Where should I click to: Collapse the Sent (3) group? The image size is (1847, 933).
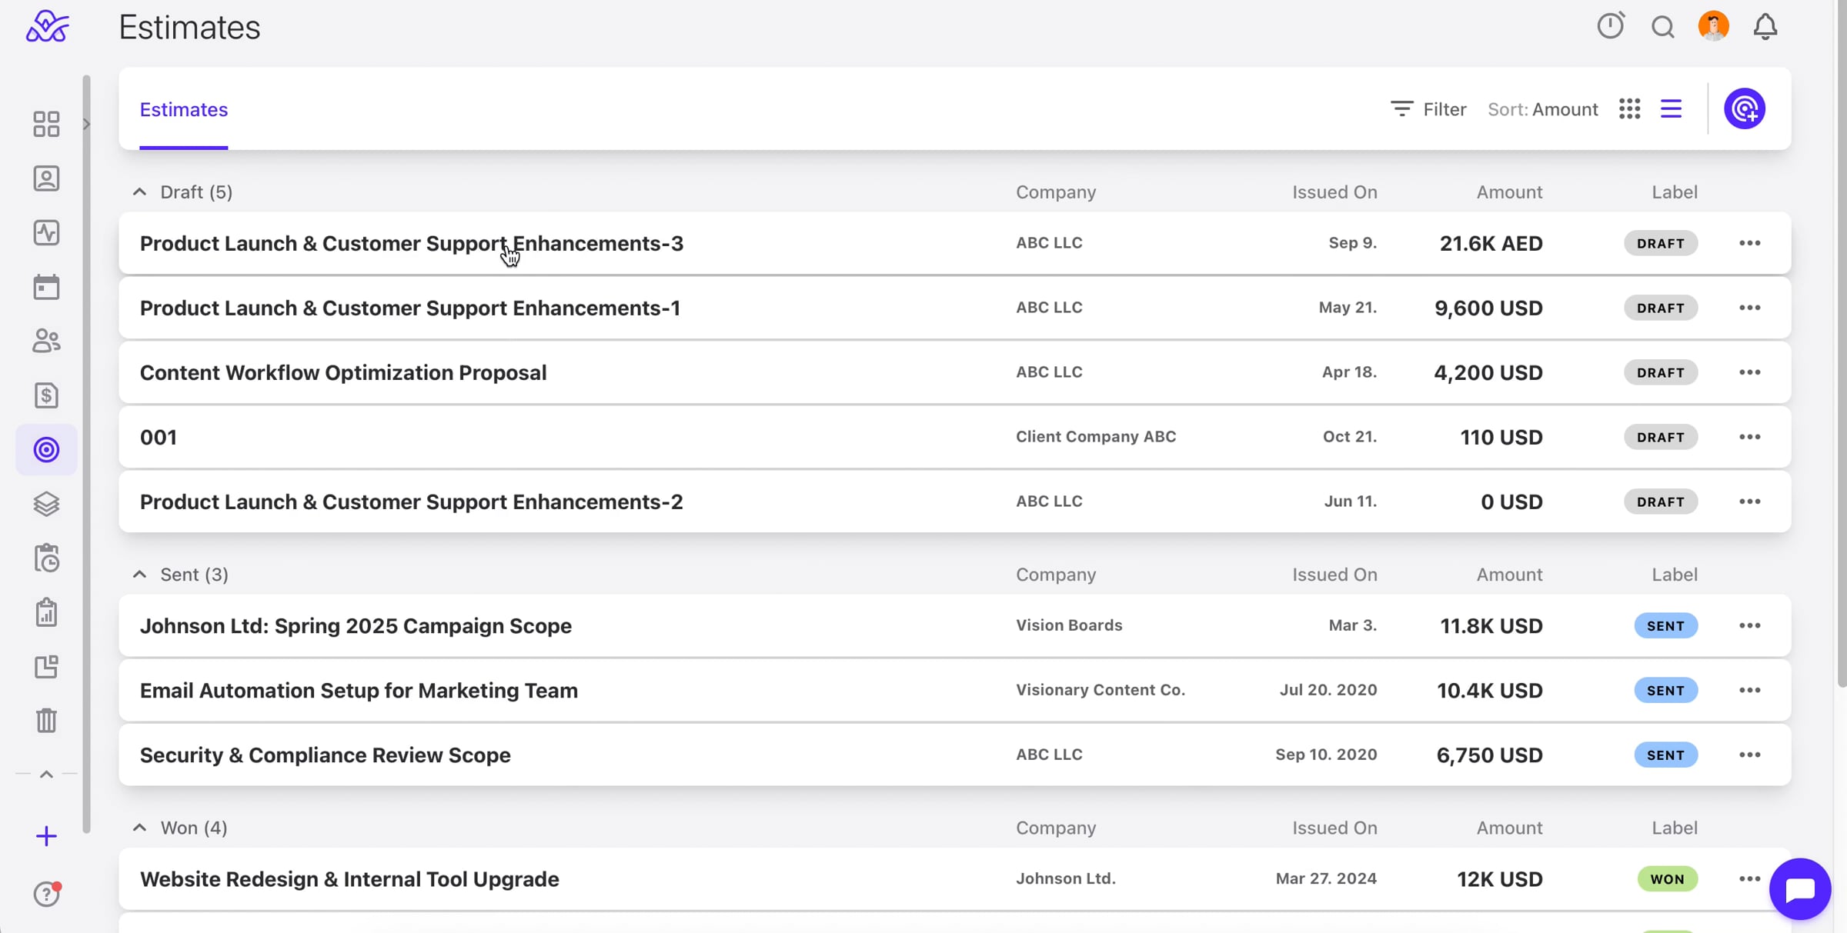click(x=139, y=575)
